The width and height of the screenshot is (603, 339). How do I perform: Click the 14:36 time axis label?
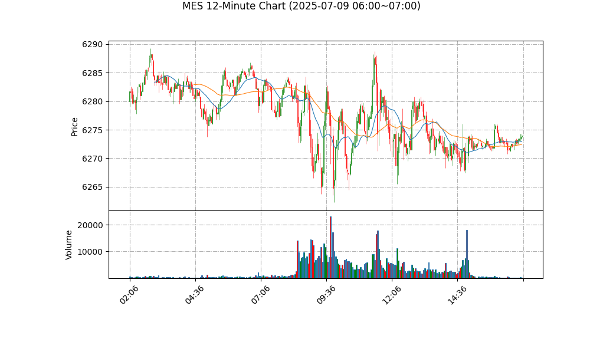(457, 295)
